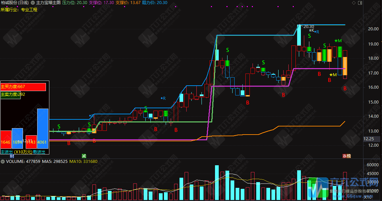Viewport: 382px width, 201px height.
Task: Click the 12.25 price tag on axis
Action: 368,139
